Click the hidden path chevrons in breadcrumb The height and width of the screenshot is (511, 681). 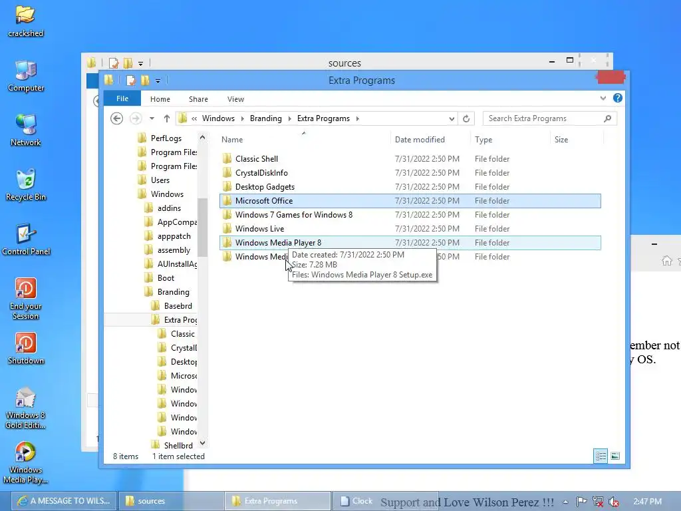tap(194, 118)
